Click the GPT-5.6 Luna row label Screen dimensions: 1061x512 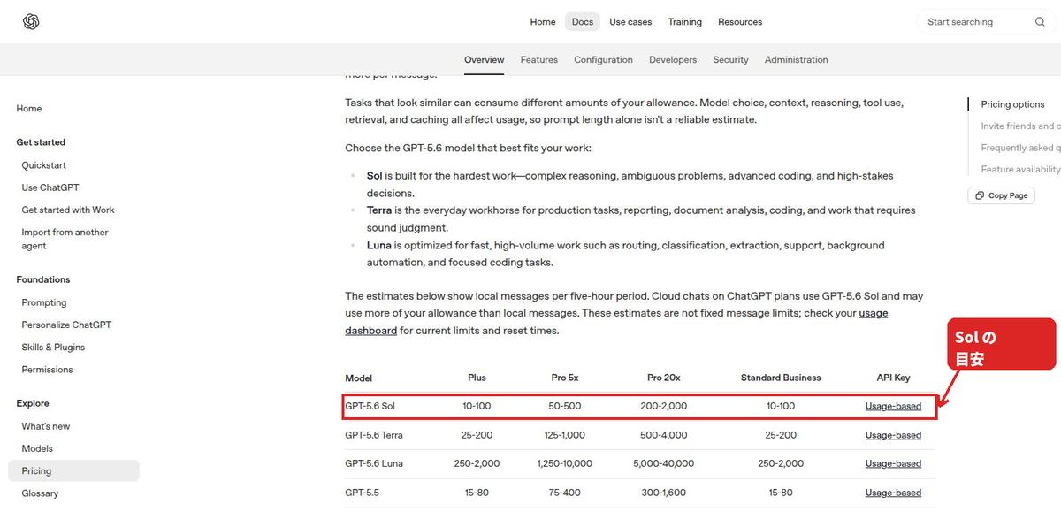tap(374, 463)
